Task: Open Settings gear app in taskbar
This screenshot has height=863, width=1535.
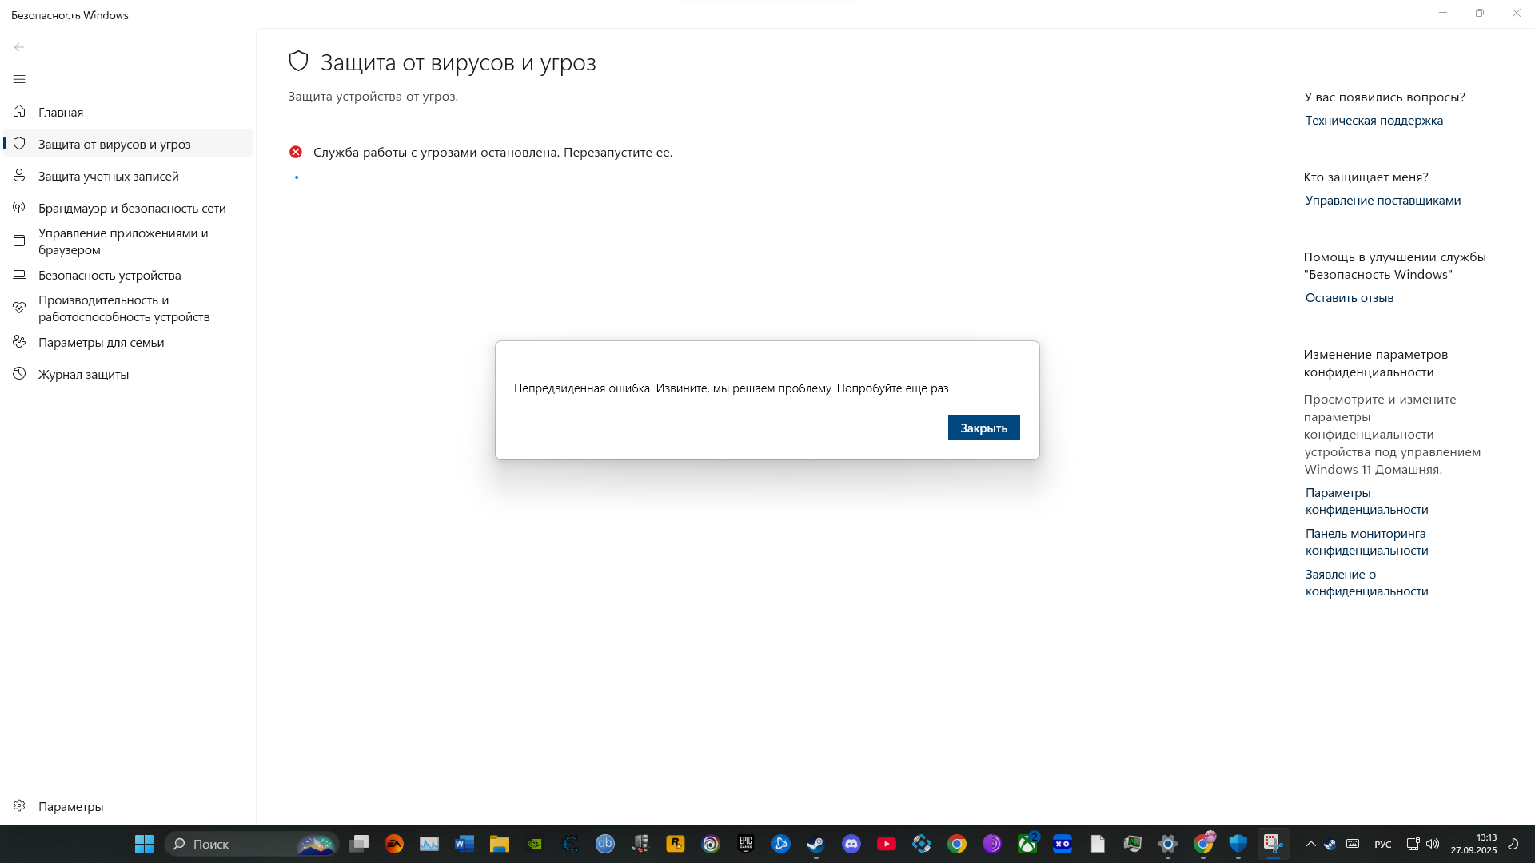Action: coord(1168,844)
